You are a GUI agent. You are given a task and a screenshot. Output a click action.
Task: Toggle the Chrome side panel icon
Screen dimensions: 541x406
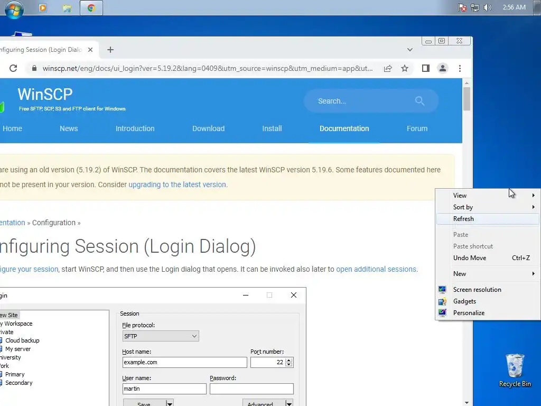[425, 68]
